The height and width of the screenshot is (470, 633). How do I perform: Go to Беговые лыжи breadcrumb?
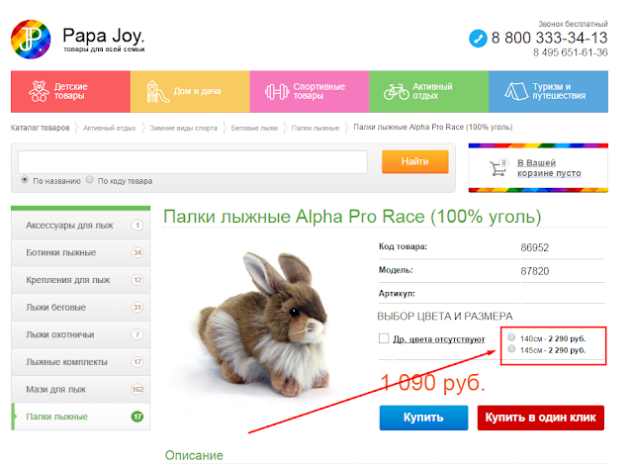254,128
